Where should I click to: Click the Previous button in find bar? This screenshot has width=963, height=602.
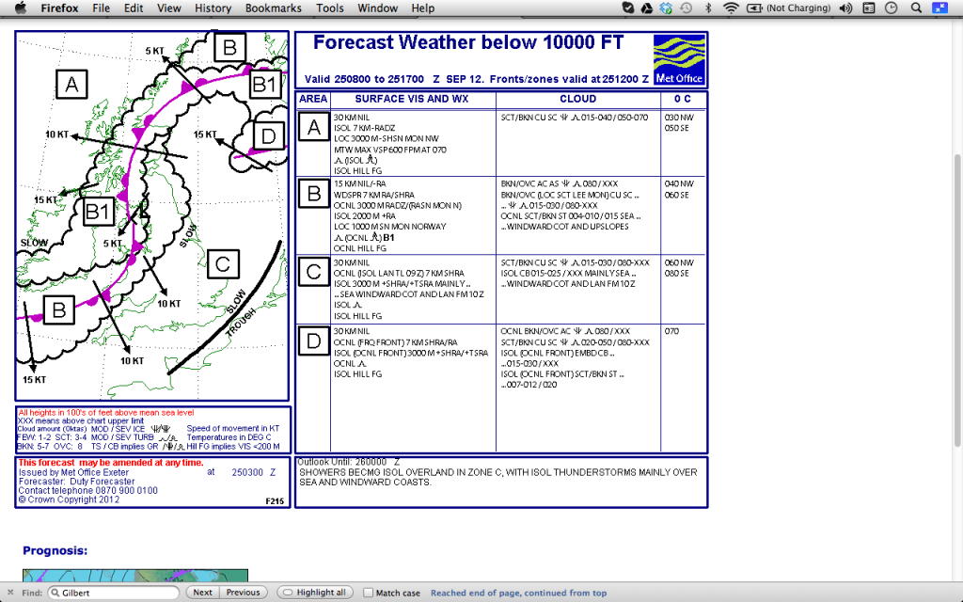(x=243, y=593)
